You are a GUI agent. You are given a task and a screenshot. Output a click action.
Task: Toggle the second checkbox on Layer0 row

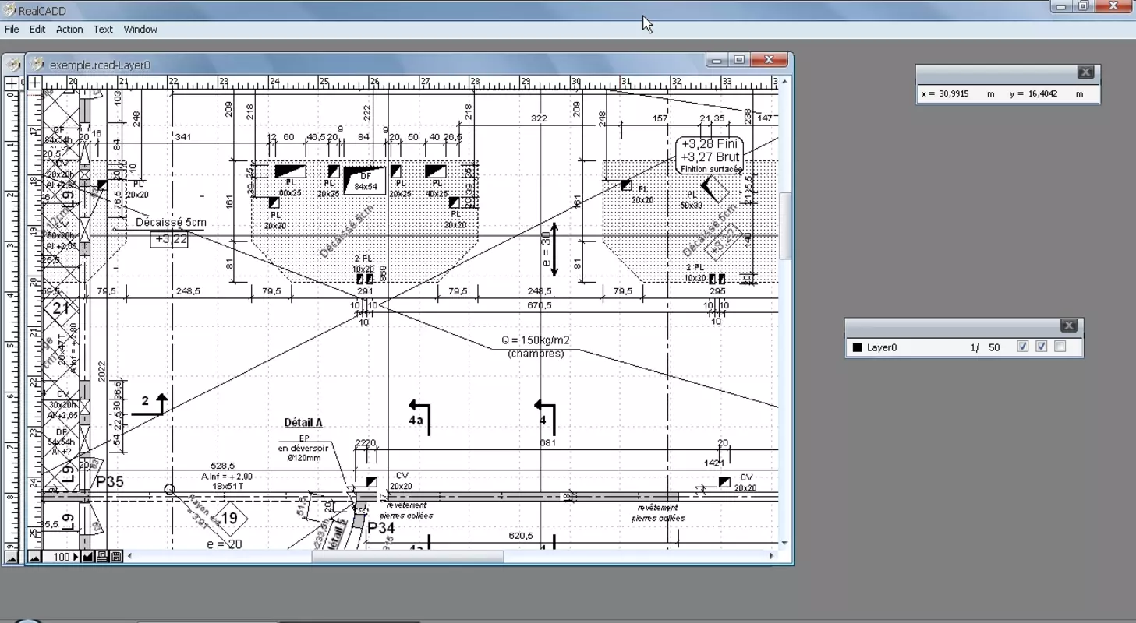(1042, 347)
